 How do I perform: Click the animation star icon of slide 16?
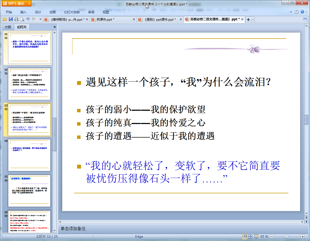click(6, 216)
